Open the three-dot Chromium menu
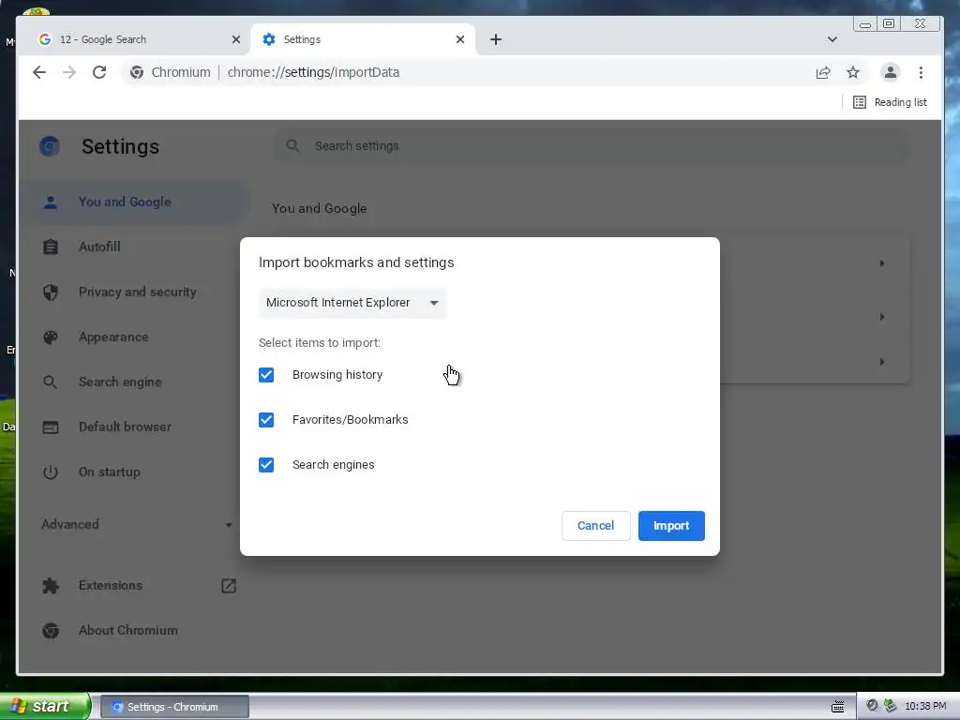The image size is (960, 720). (921, 72)
